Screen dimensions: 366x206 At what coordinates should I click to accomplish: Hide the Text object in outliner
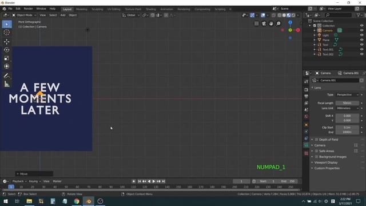[361, 45]
